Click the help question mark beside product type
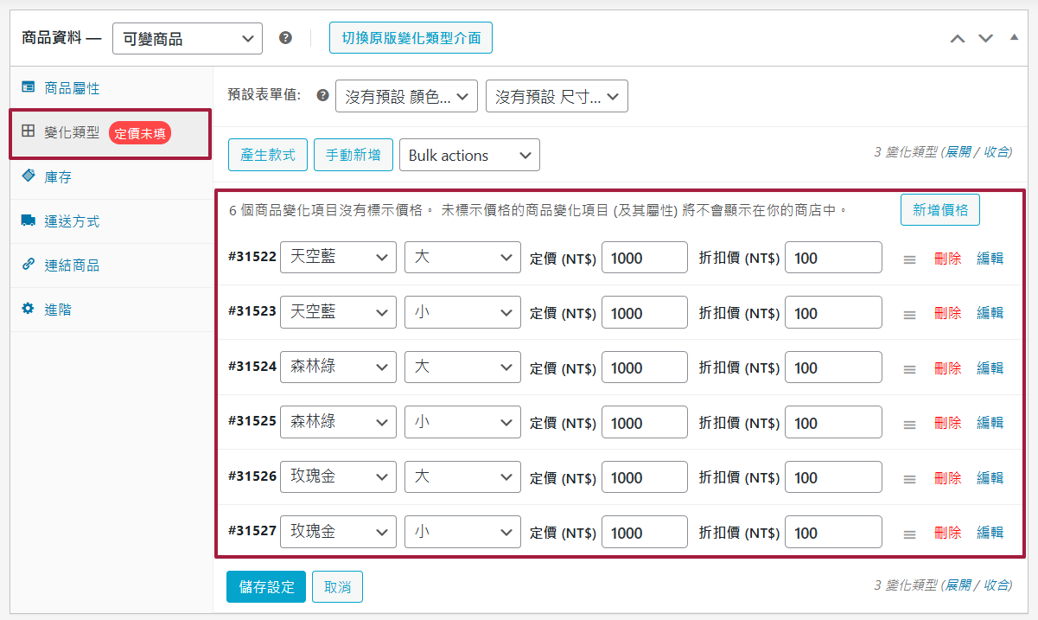 pos(285,38)
